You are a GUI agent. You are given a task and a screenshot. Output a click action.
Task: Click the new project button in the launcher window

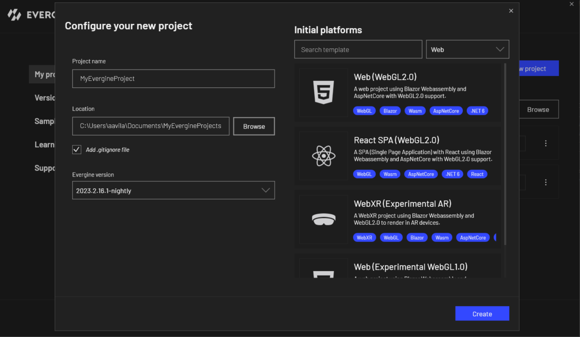tap(539, 68)
